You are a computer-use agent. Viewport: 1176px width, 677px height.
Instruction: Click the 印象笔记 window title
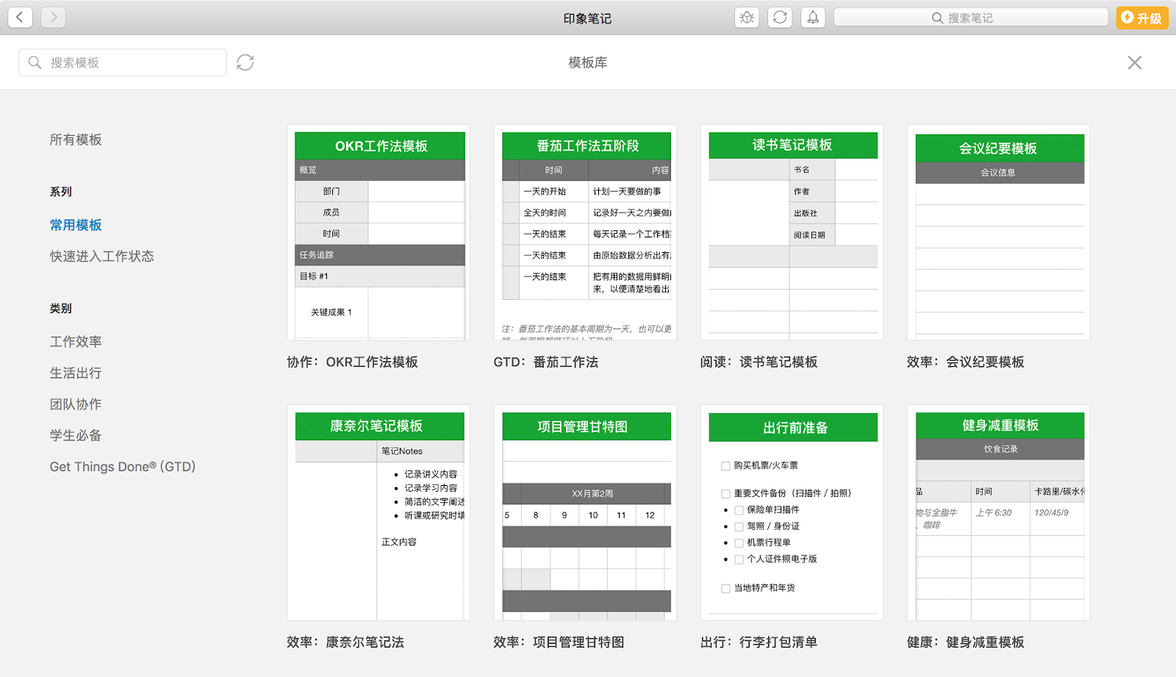(x=587, y=18)
